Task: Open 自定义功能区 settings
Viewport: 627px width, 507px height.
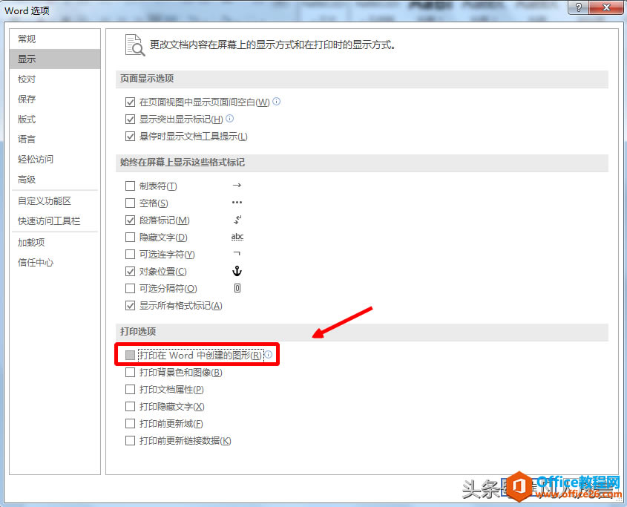Action: 55,200
